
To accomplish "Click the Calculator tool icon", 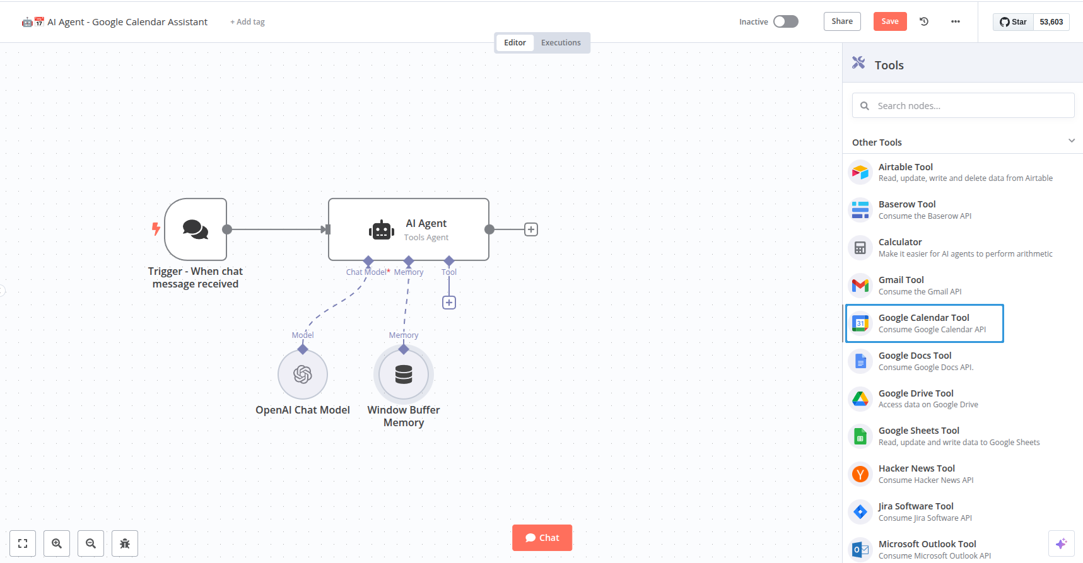I will [860, 248].
